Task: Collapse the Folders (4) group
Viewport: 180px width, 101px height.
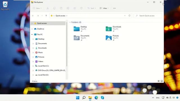Action: pyautogui.click(x=70, y=22)
